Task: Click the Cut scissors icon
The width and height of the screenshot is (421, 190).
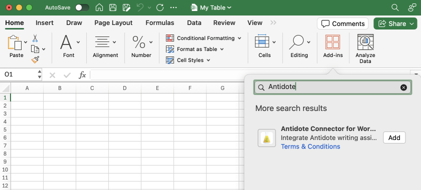Action: (x=35, y=38)
